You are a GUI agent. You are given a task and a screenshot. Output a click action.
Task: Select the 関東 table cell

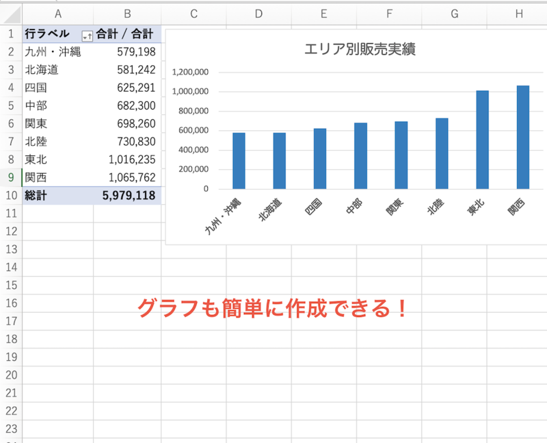point(58,124)
